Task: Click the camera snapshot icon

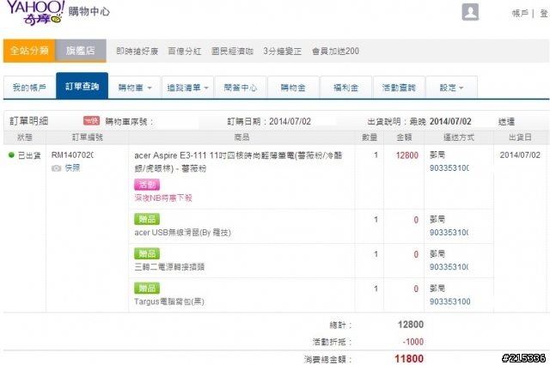Action: pos(56,168)
